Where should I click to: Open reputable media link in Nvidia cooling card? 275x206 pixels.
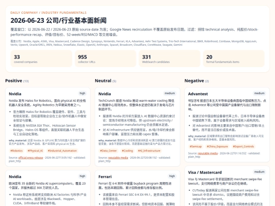click(x=118, y=158)
